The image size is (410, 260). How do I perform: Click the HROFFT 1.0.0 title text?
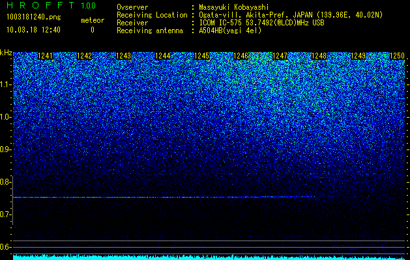pos(51,5)
